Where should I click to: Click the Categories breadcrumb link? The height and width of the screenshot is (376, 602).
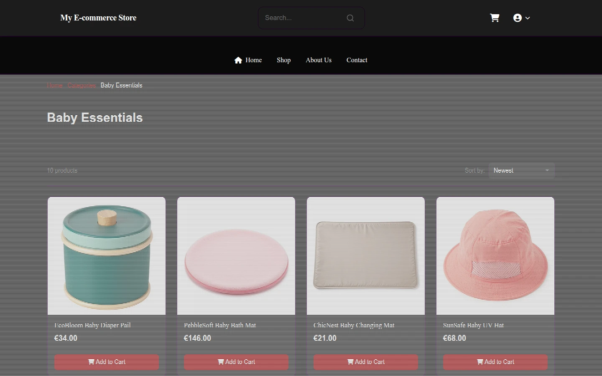82,85
